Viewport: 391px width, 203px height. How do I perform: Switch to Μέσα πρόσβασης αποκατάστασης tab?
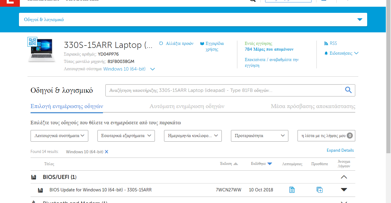tap(313, 106)
